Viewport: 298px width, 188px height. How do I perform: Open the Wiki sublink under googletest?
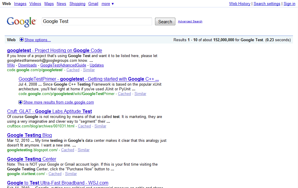click(x=11, y=65)
